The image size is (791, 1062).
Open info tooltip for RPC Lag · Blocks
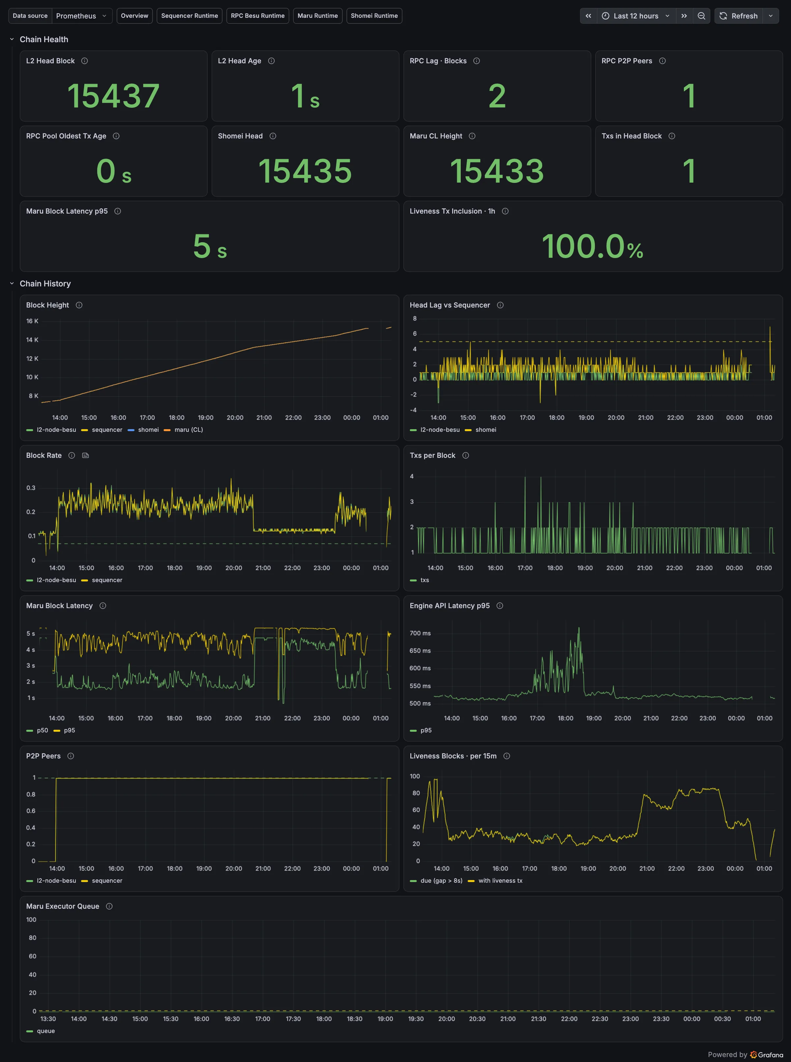pyautogui.click(x=477, y=61)
